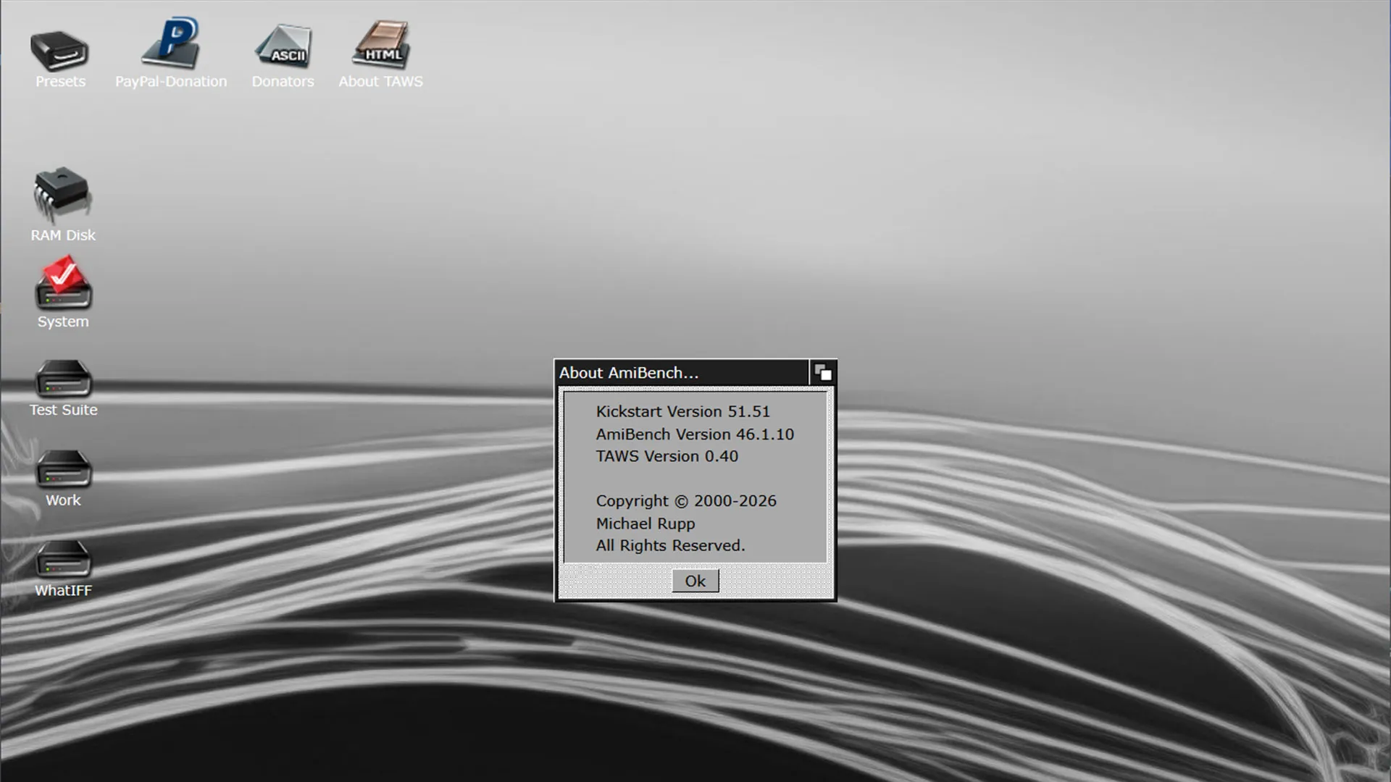
Task: Click the depth gadget of About AmiBench window
Action: pyautogui.click(x=822, y=373)
